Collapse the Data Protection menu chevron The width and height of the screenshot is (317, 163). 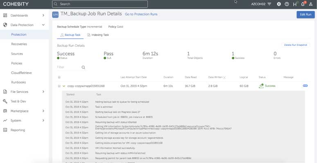[x=43, y=25]
